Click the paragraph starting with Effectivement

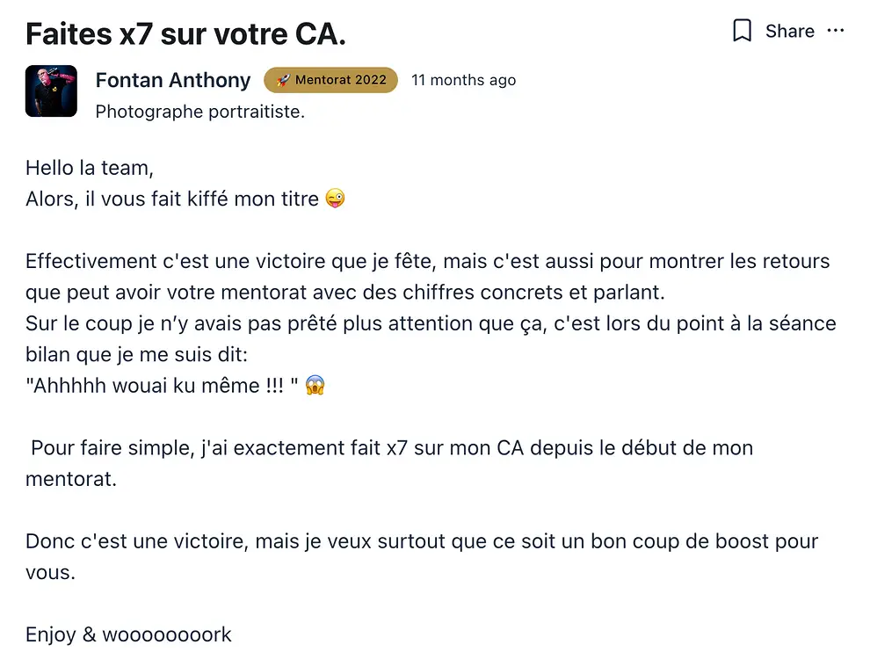point(428,276)
